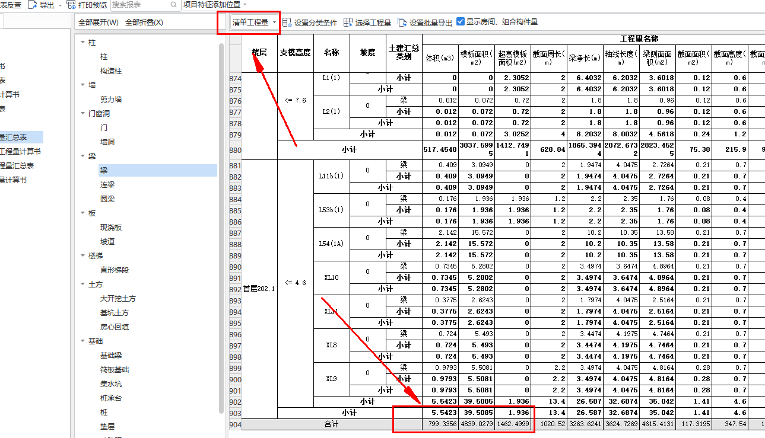Click the L54(1A) name cell
Image resolution: width=765 pixels, height=438 pixels.
pos(331,244)
